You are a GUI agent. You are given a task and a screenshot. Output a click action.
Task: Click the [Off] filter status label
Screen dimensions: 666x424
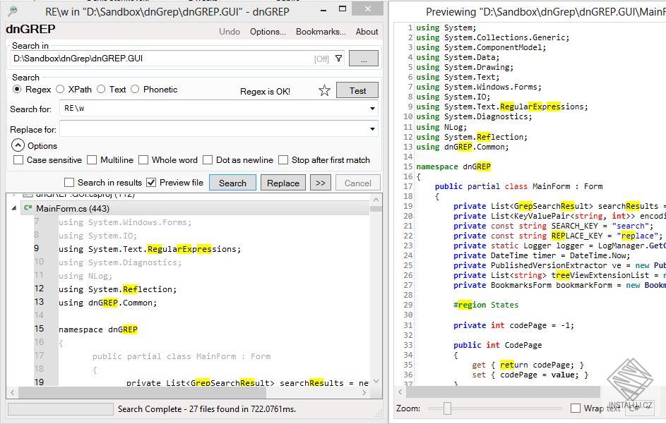[x=321, y=59]
